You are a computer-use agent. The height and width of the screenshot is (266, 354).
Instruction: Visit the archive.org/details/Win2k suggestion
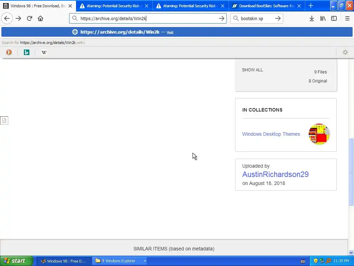coord(177,32)
